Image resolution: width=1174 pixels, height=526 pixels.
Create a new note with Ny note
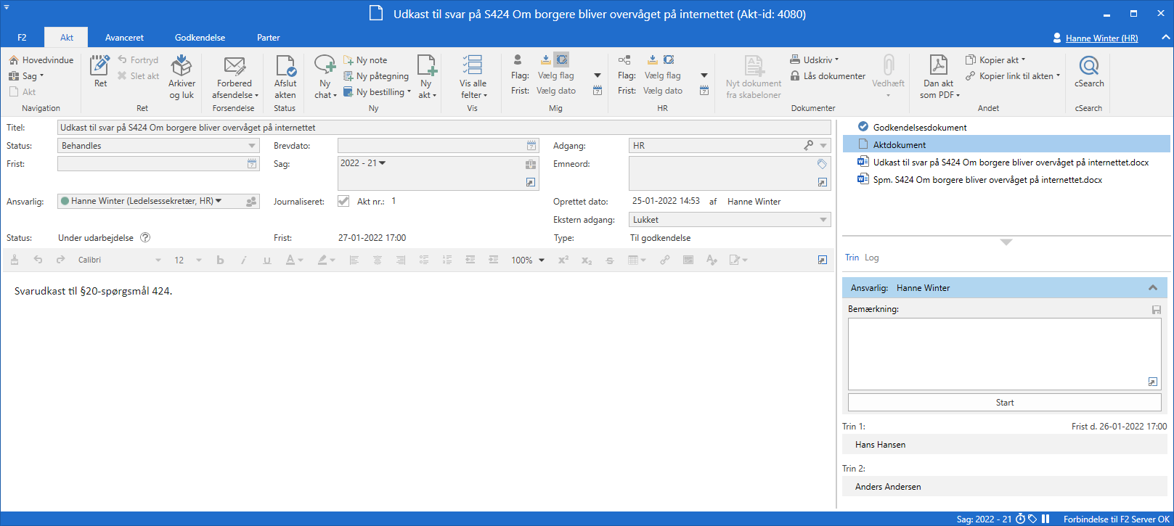pyautogui.click(x=366, y=60)
